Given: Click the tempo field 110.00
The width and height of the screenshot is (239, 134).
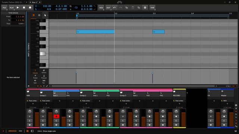Looking at the screenshot, I should (47, 6).
